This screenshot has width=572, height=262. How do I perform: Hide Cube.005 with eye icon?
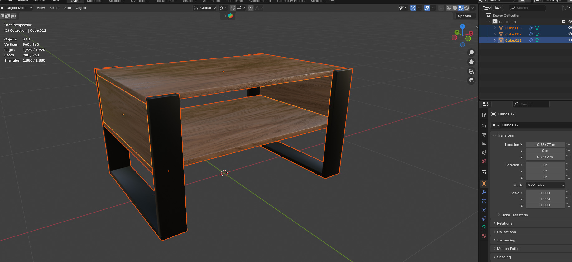[570, 28]
